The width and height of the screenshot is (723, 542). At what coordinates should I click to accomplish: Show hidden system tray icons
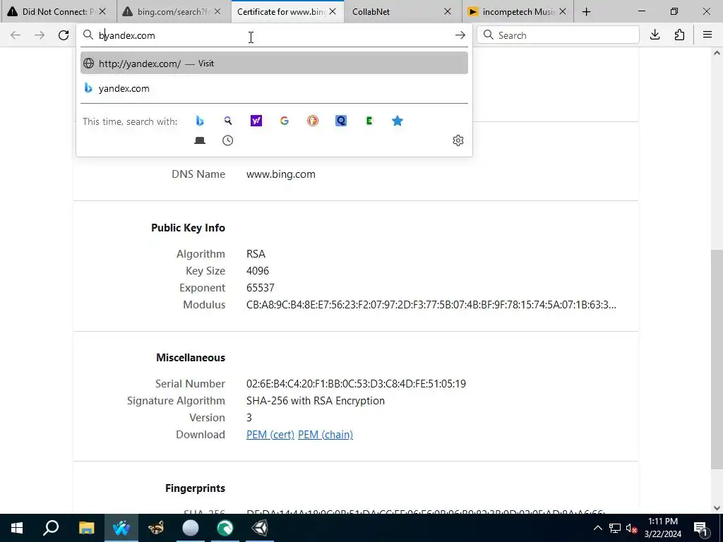click(597, 528)
